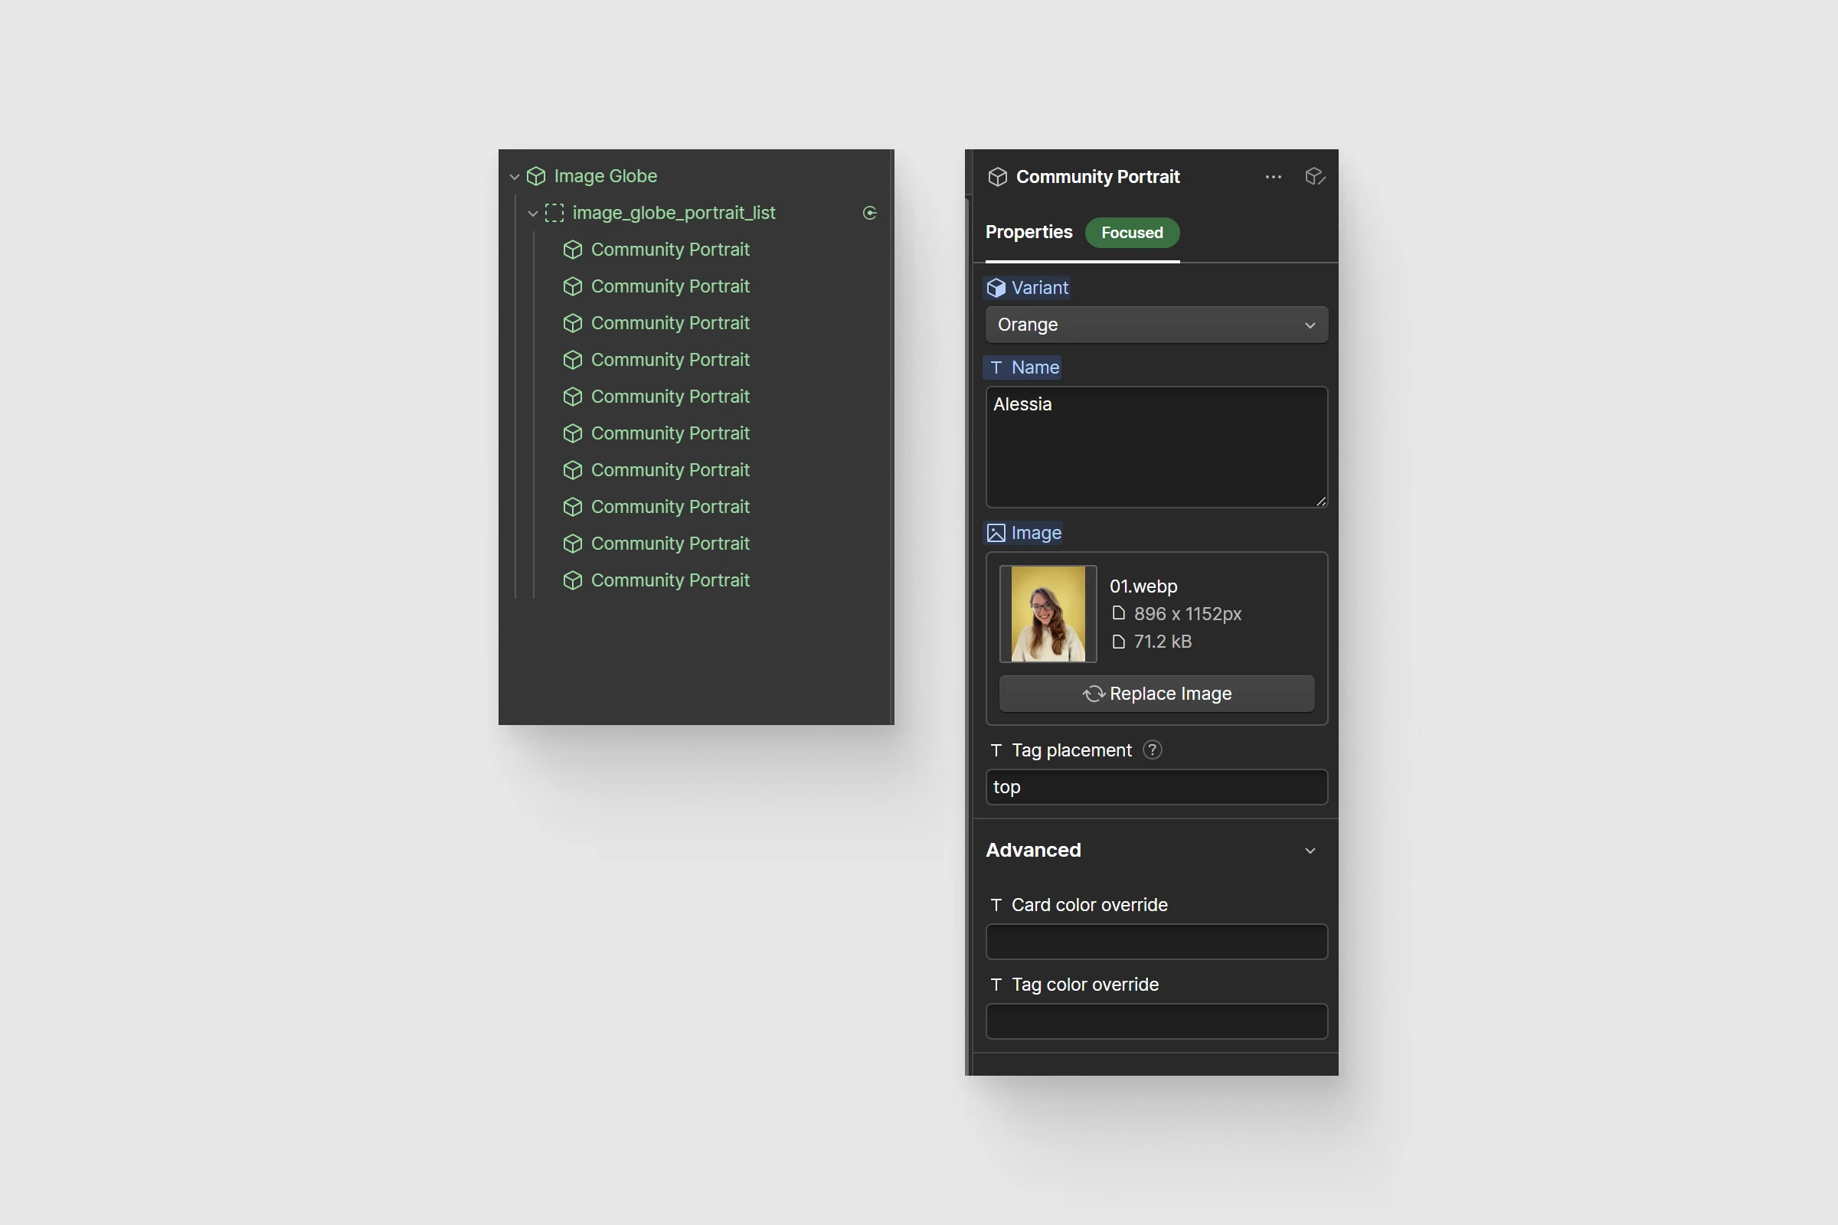Viewport: 1838px width, 1225px height.
Task: Click the Community Portrait cube icon in the properties header
Action: pos(998,177)
